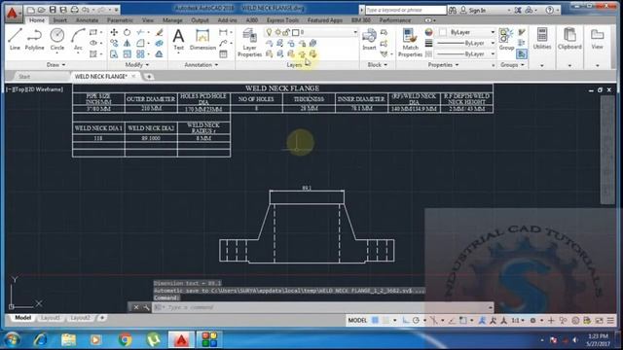Open the Insert ribbon tab
This screenshot has height=350, width=623.
pos(60,19)
